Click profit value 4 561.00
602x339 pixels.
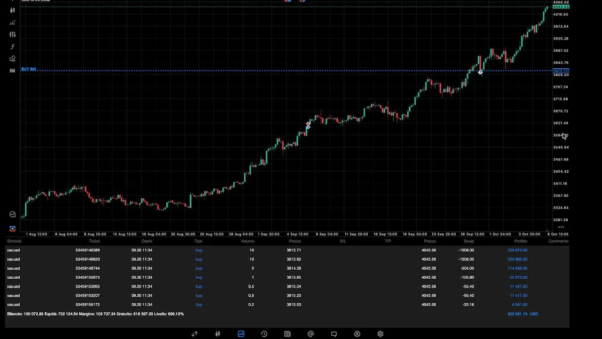(x=519, y=305)
